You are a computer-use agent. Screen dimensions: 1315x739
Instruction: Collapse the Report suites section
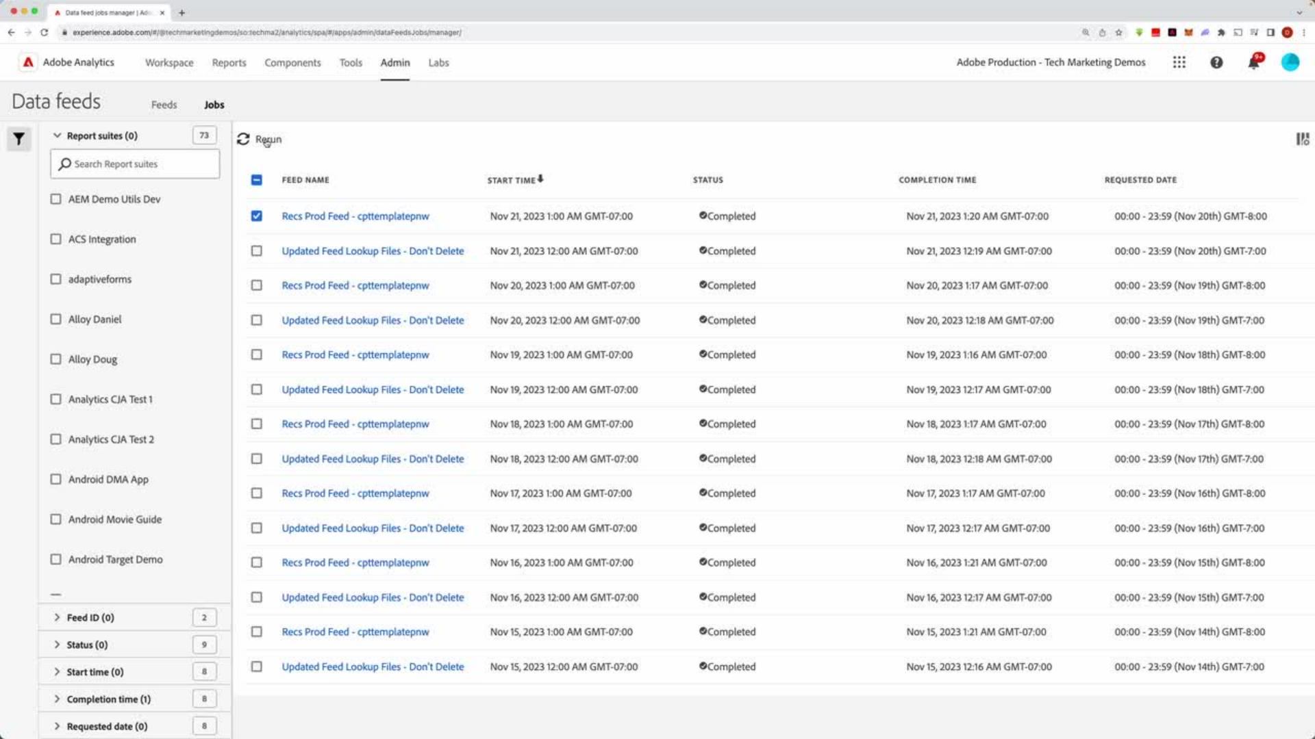click(x=58, y=135)
